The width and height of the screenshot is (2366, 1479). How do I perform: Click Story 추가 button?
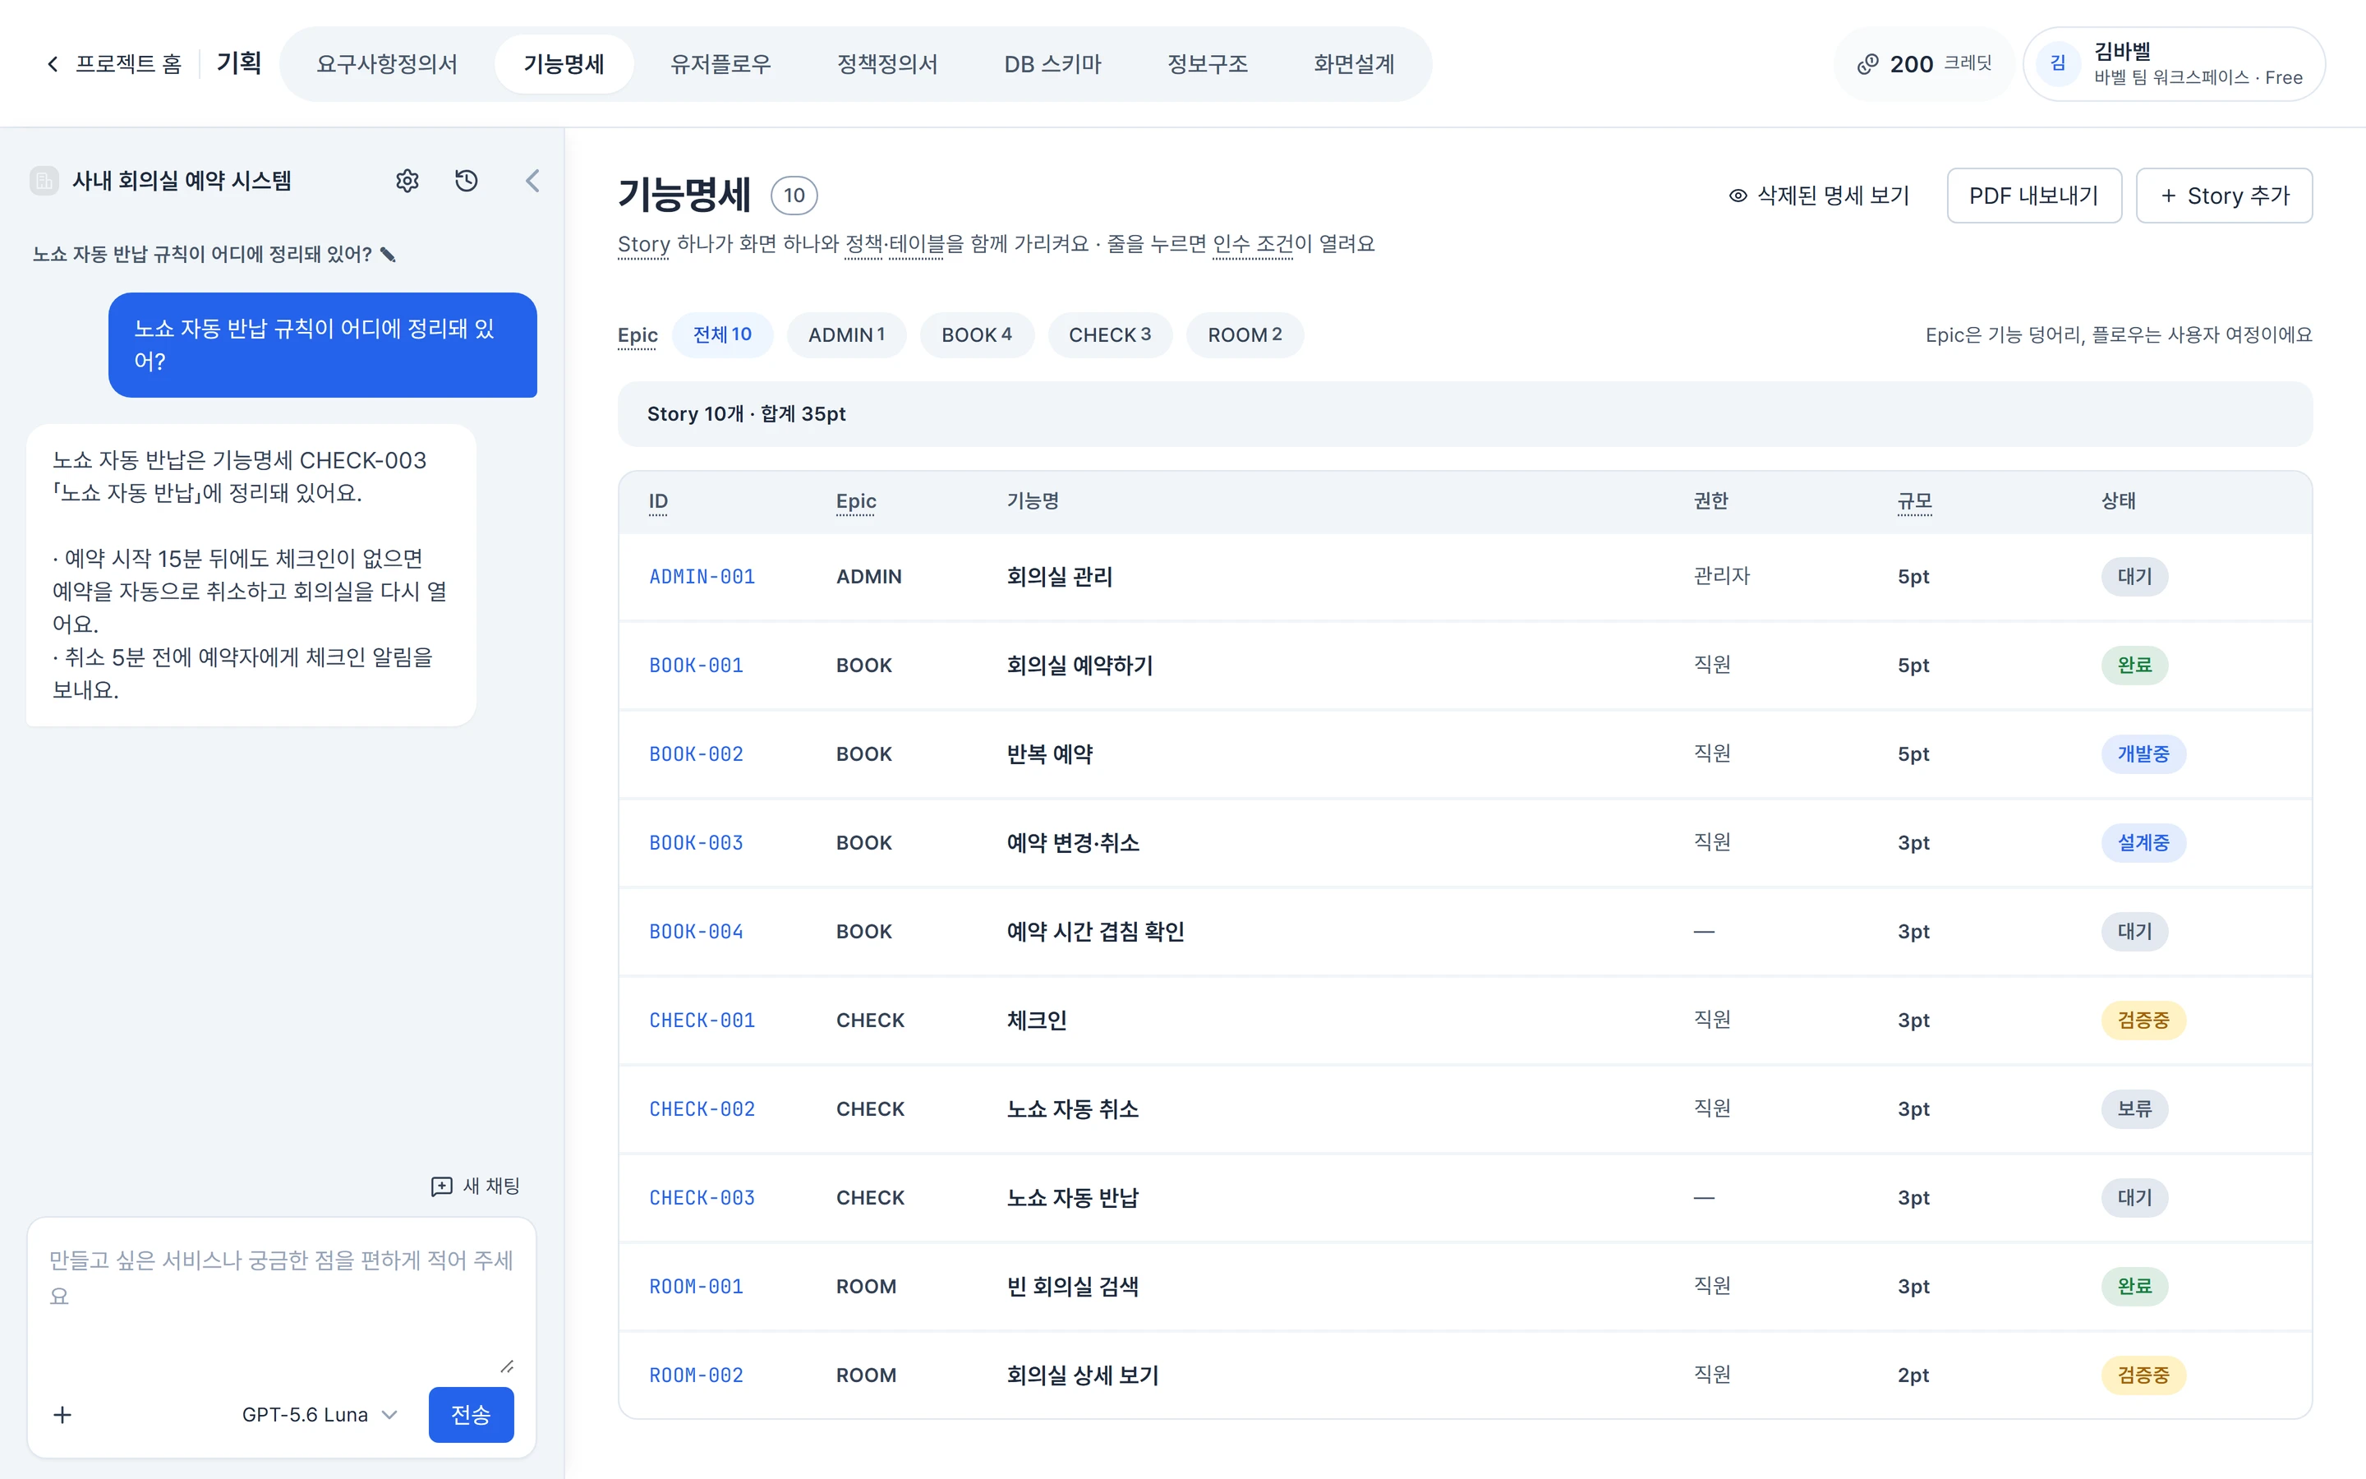point(2223,196)
